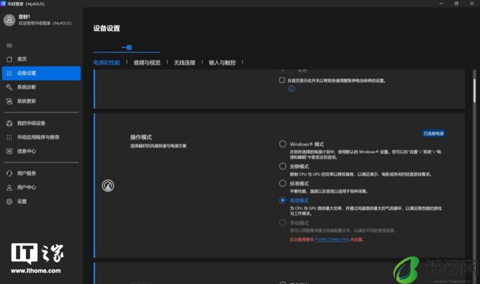Click the MyASUS app logo in title bar
Image resolution: width=480 pixels, height=284 pixels.
[x=3, y=4]
